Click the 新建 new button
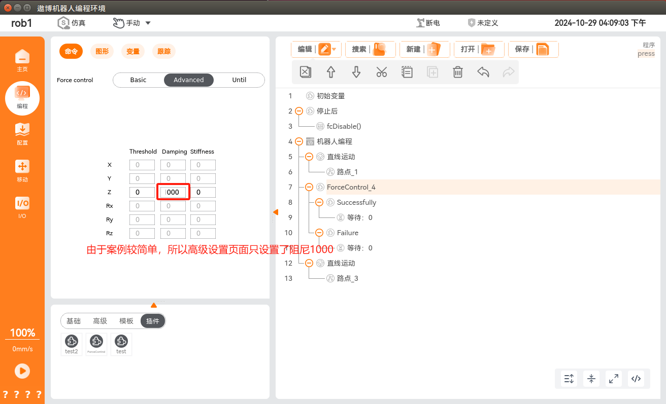Viewport: 666px width, 404px height. pos(424,49)
